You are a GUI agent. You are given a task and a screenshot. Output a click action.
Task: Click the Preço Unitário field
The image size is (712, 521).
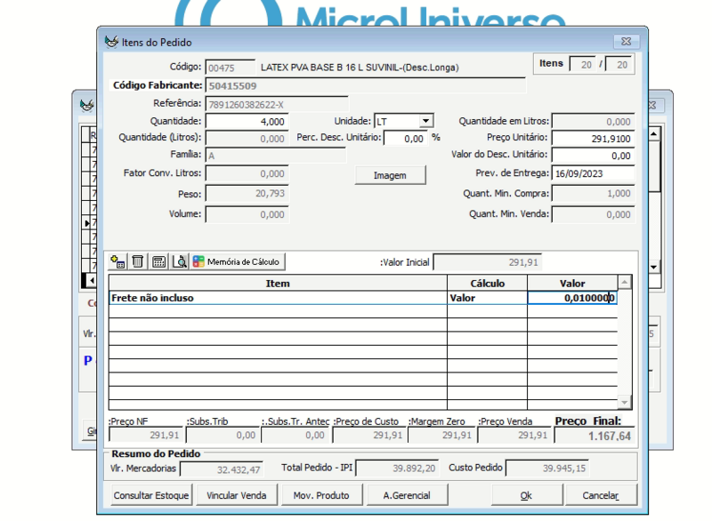593,139
